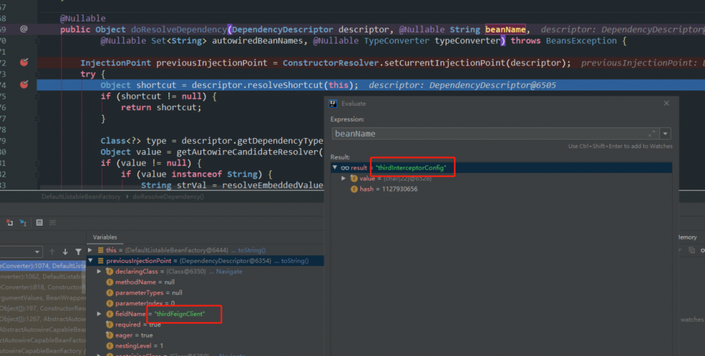The width and height of the screenshot is (705, 356).
Task: Expand the fieldName field node
Action: click(x=99, y=314)
